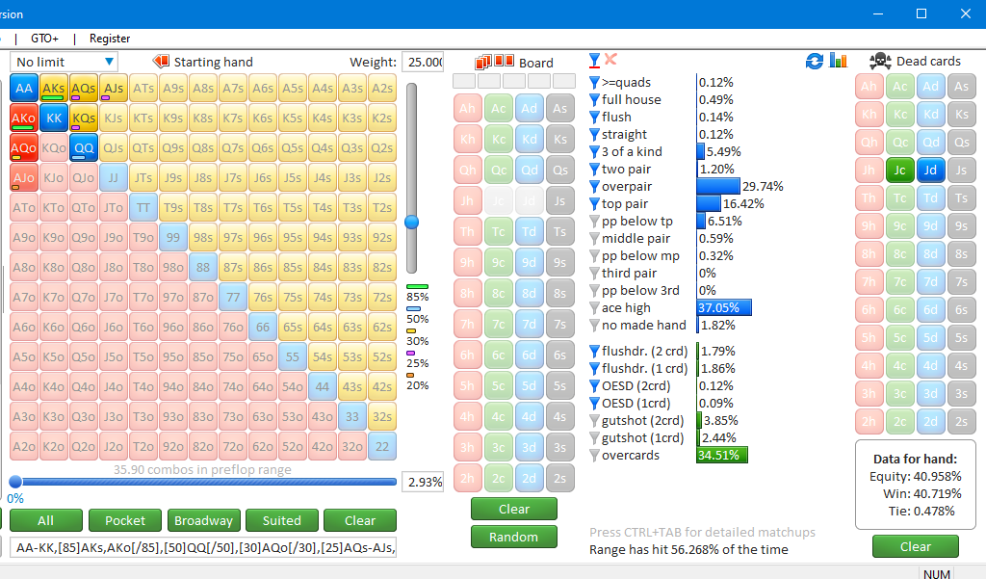The width and height of the screenshot is (986, 579).
Task: Enable the middle pair filter funnel
Action: click(594, 239)
